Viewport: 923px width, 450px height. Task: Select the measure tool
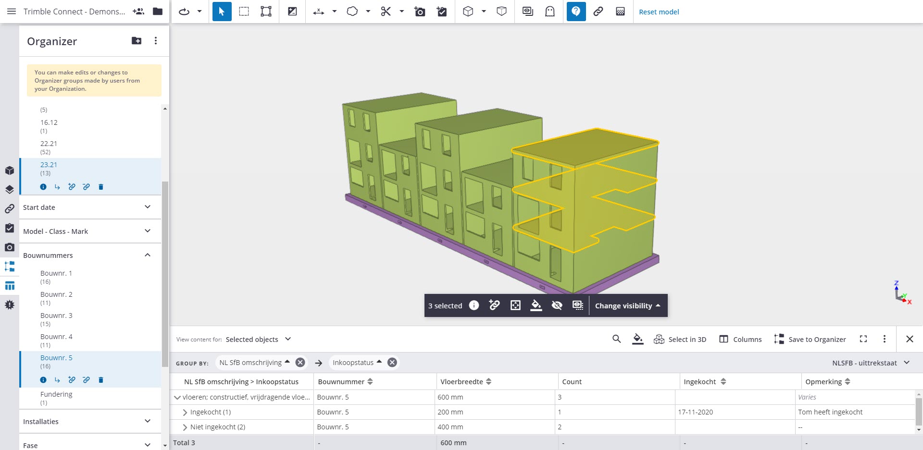[318, 12]
